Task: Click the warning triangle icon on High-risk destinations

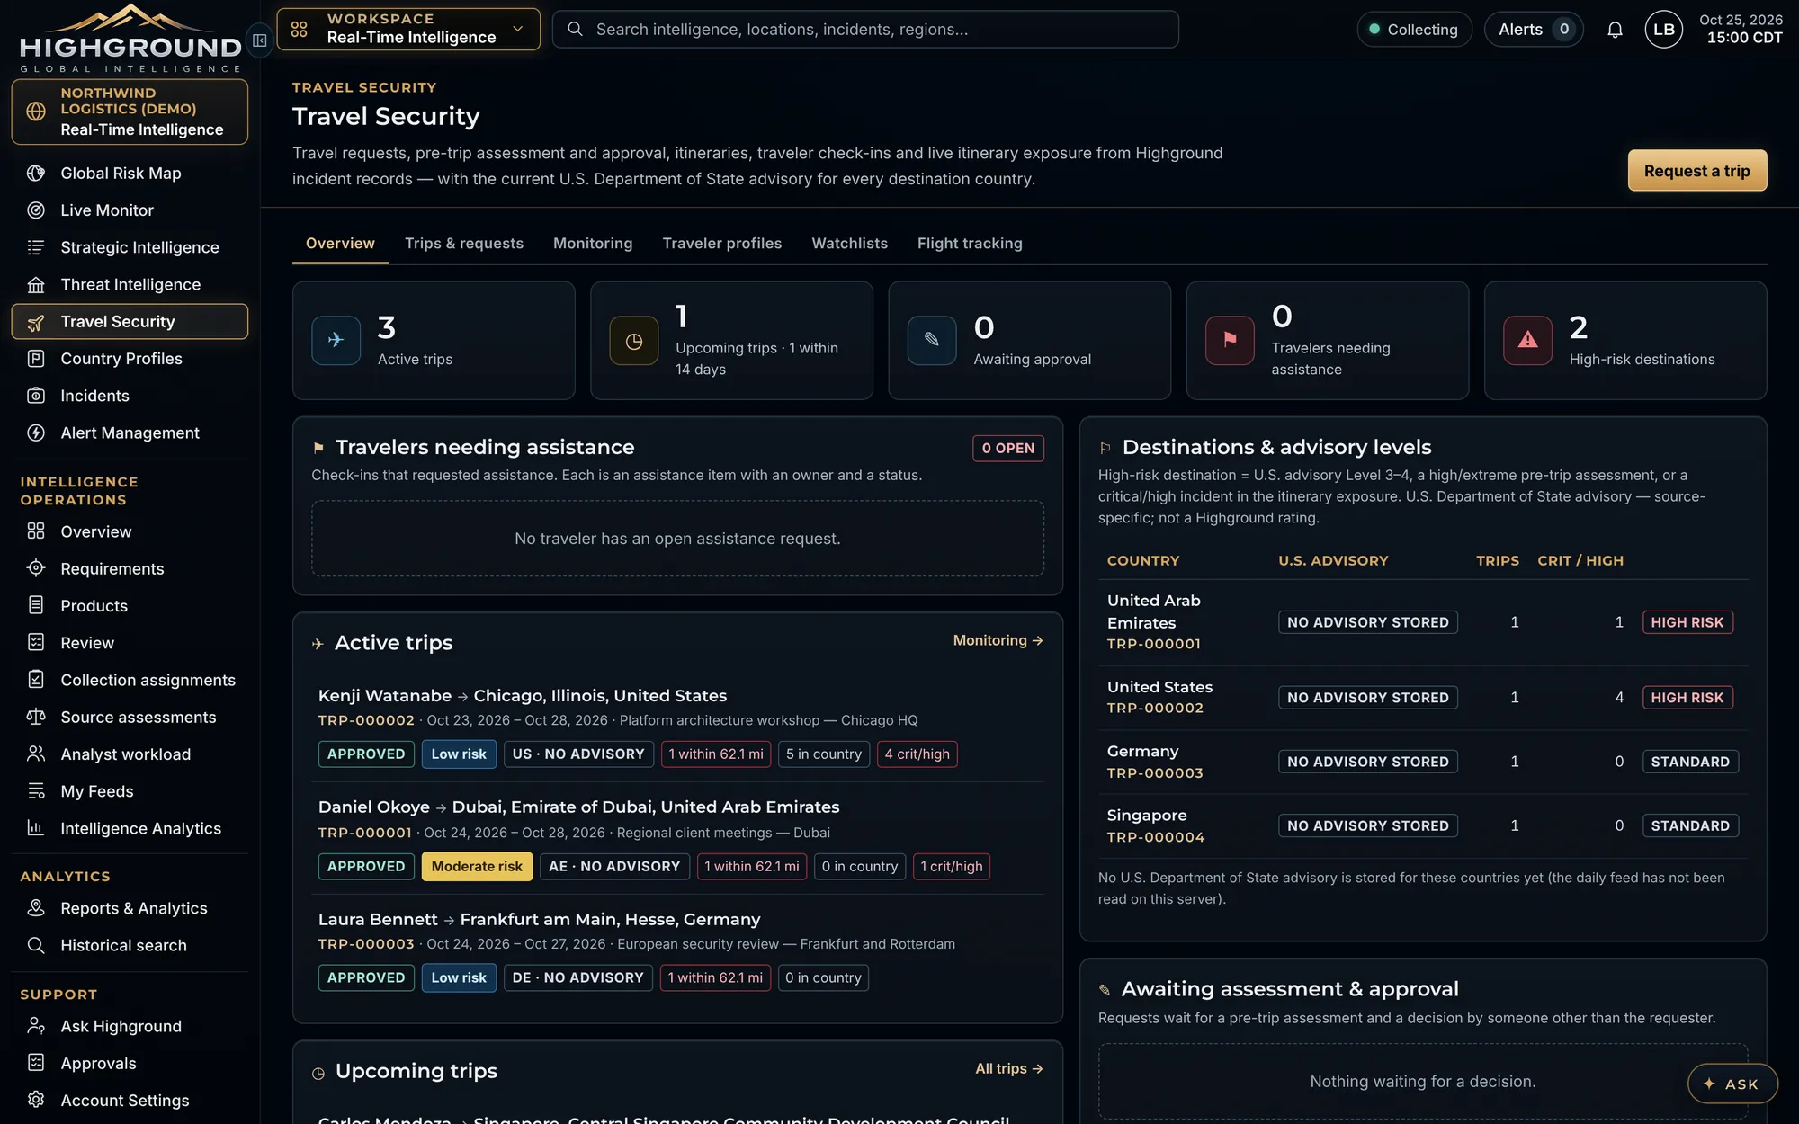Action: pyautogui.click(x=1527, y=340)
